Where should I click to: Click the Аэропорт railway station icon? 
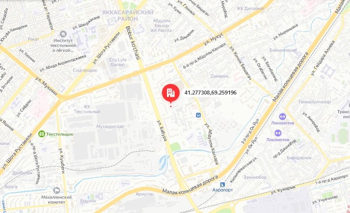(222, 185)
